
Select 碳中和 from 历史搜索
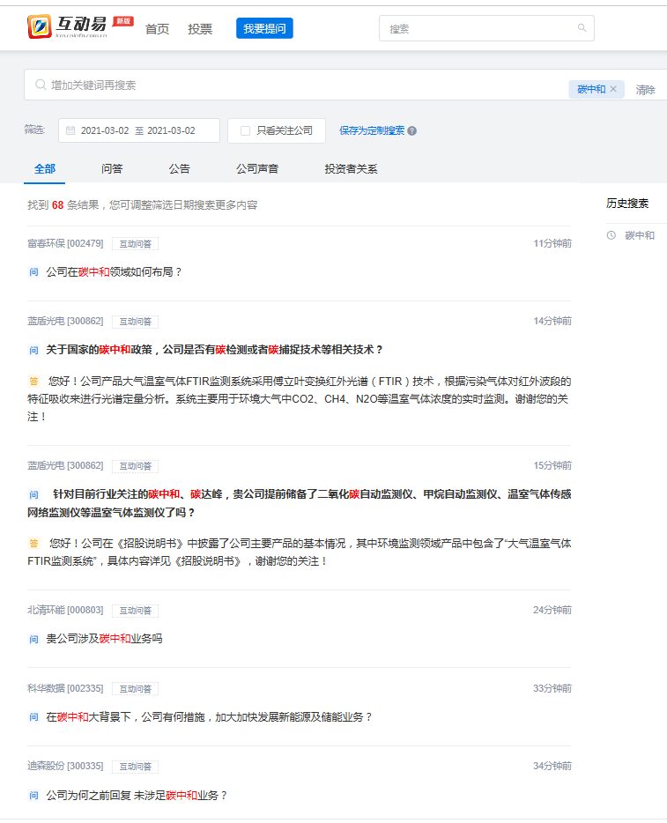tap(640, 235)
